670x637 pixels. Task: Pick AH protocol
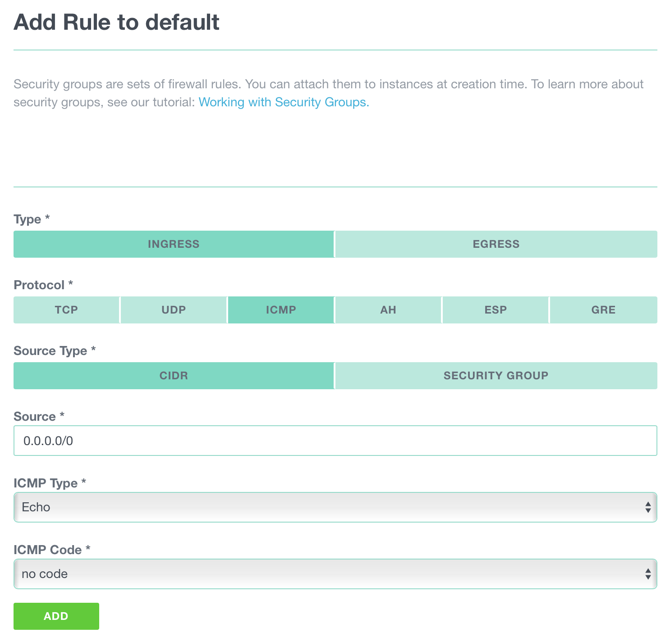388,310
